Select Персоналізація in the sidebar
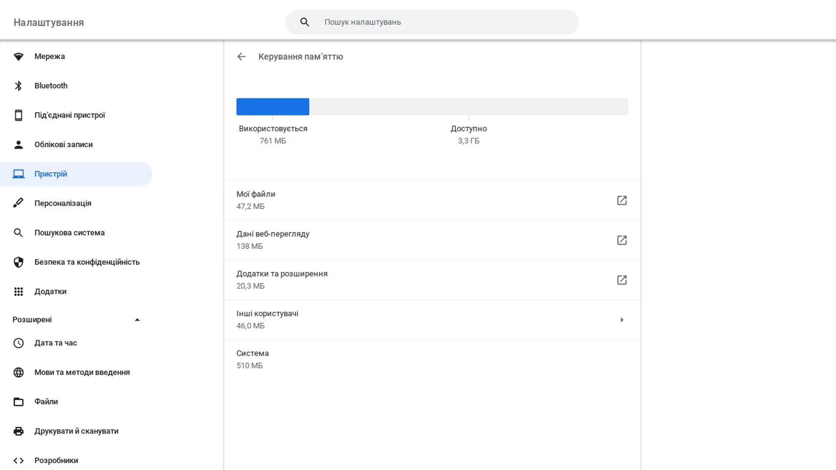 coord(63,203)
